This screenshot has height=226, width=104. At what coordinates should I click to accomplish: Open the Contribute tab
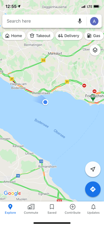point(72,209)
